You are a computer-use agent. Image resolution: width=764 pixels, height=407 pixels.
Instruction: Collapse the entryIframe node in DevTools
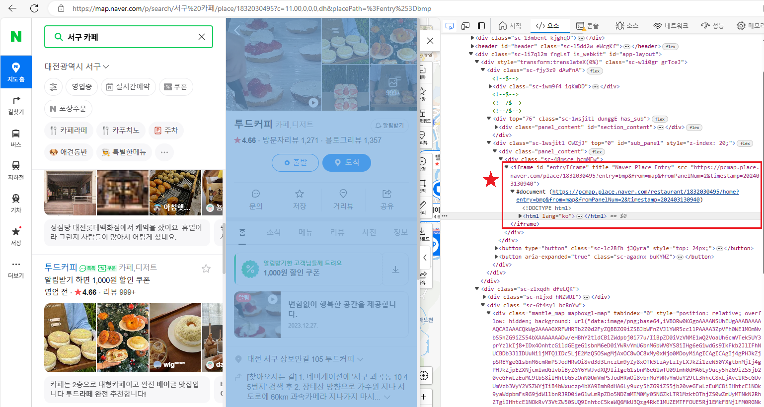[507, 167]
